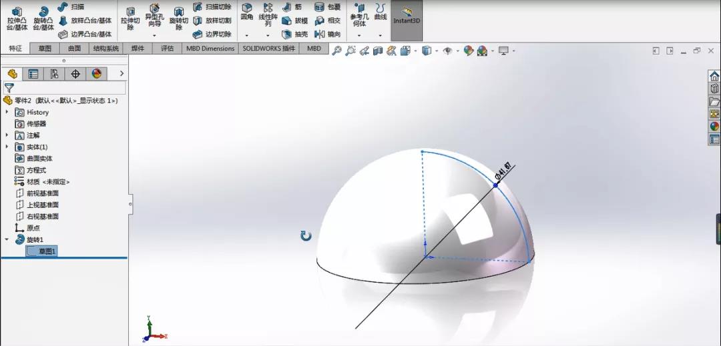Switch to the 焊件 weldments tab
Viewport: 721px width, 346px height.
pos(138,48)
